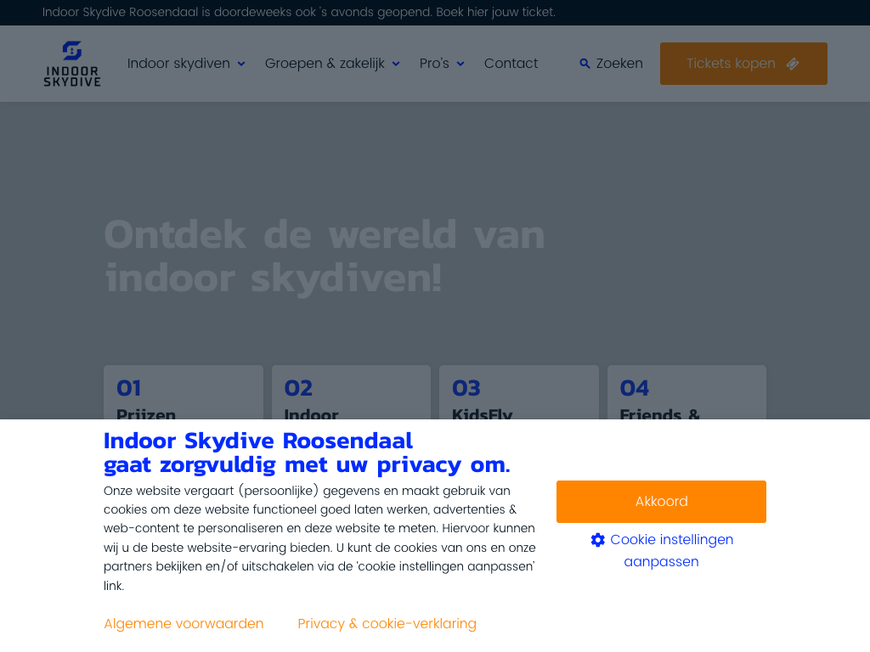Open the Indoor skydiven menu
This screenshot has height=652, width=870.
click(178, 64)
